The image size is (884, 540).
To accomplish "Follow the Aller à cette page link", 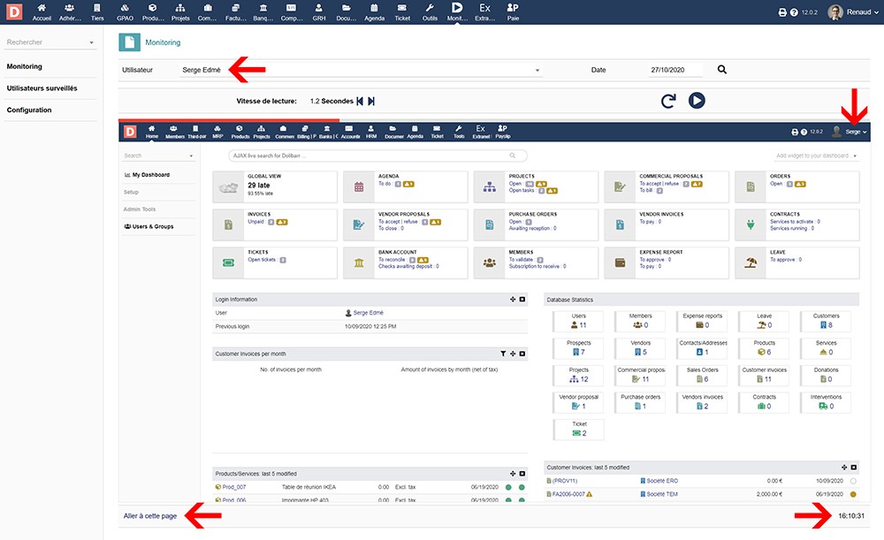I will click(150, 516).
